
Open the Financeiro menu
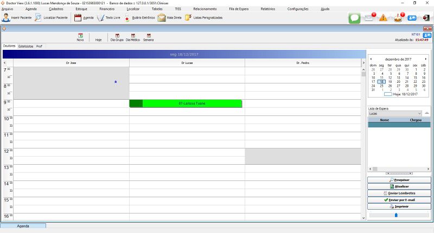point(107,9)
